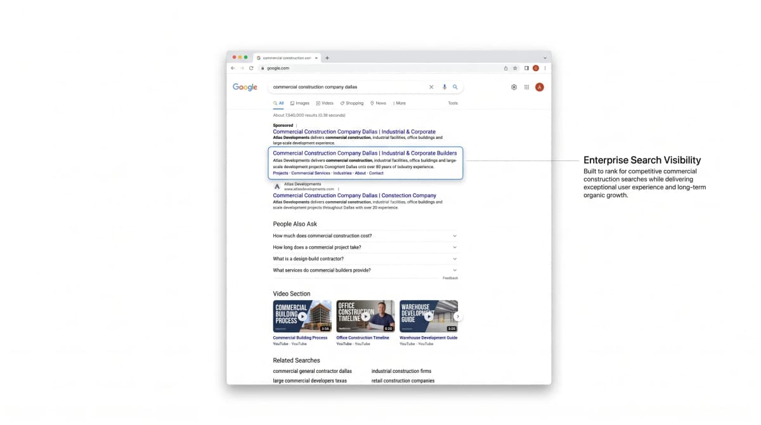Switch to the News tab

click(x=379, y=103)
